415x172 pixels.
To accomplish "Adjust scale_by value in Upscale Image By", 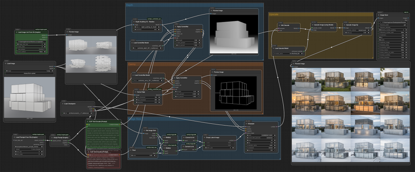I will pyautogui.click(x=357, y=33).
